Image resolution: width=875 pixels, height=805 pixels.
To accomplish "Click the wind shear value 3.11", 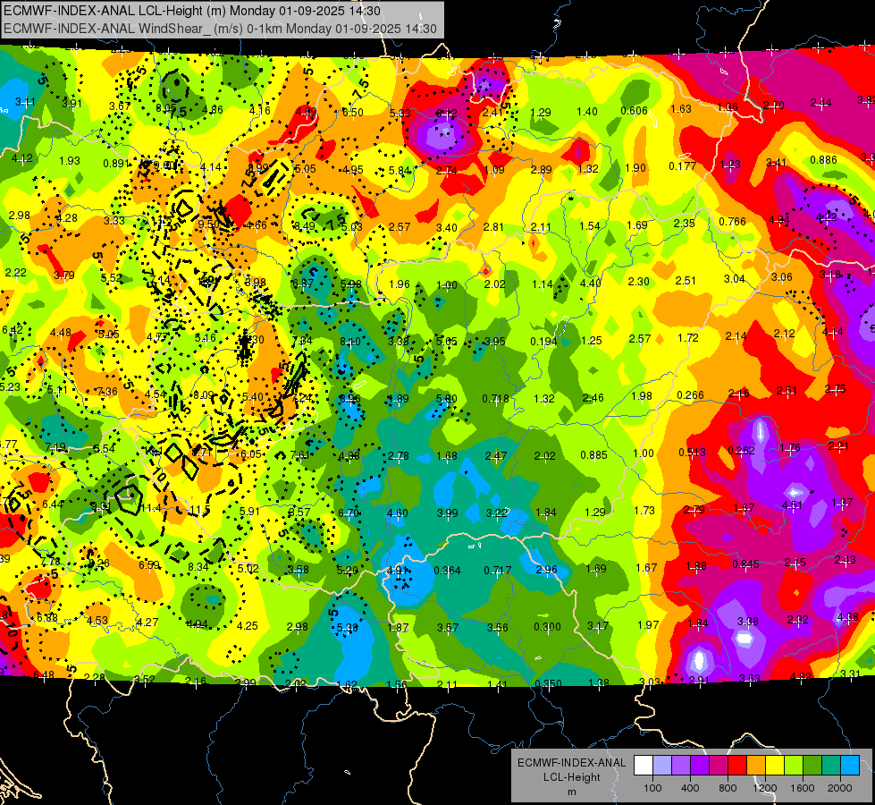I will [x=25, y=102].
